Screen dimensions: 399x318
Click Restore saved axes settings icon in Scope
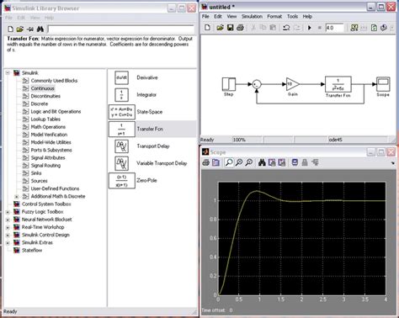282,162
